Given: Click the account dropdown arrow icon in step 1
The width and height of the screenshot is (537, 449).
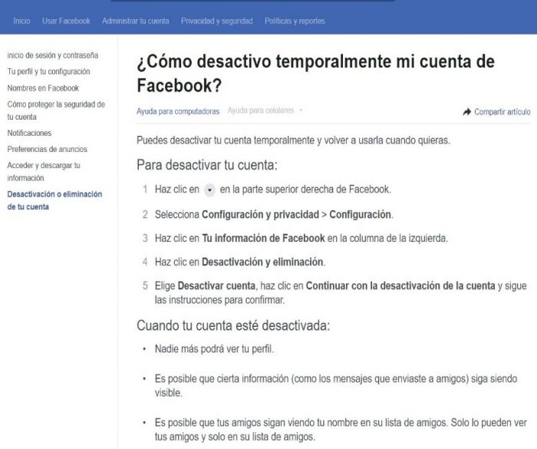Looking at the screenshot, I should (x=209, y=190).
